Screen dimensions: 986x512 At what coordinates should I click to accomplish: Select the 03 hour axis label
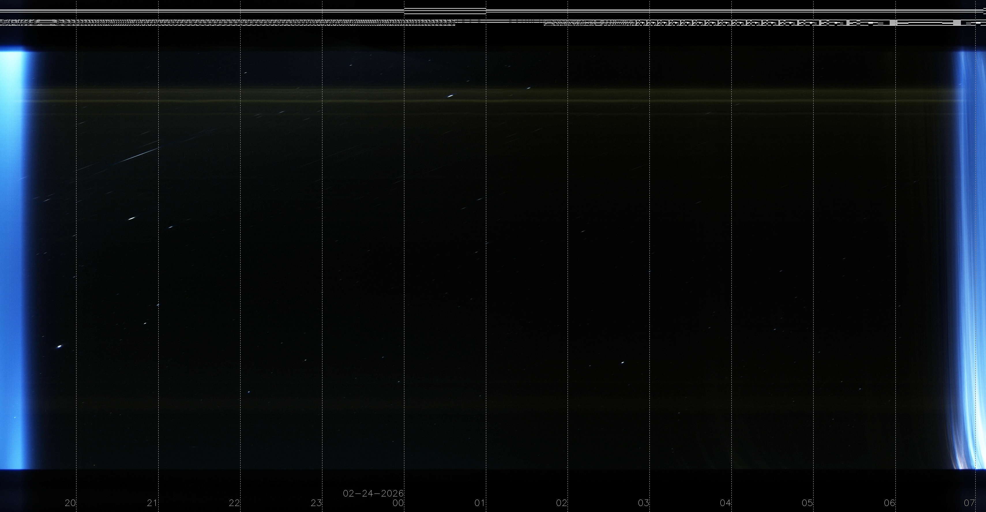coord(643,503)
